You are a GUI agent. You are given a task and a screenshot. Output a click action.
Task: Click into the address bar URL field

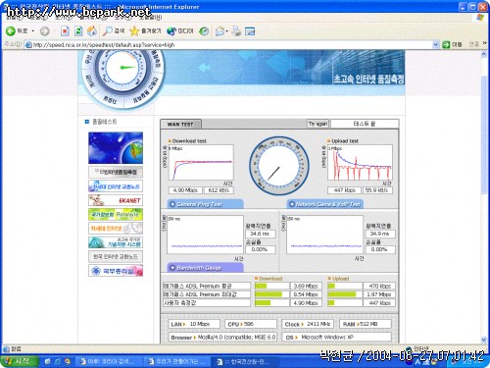pos(228,45)
